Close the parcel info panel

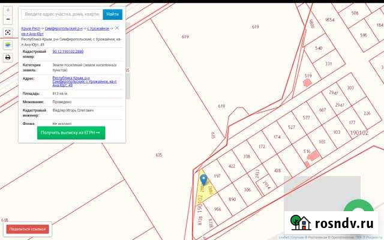(x=117, y=28)
